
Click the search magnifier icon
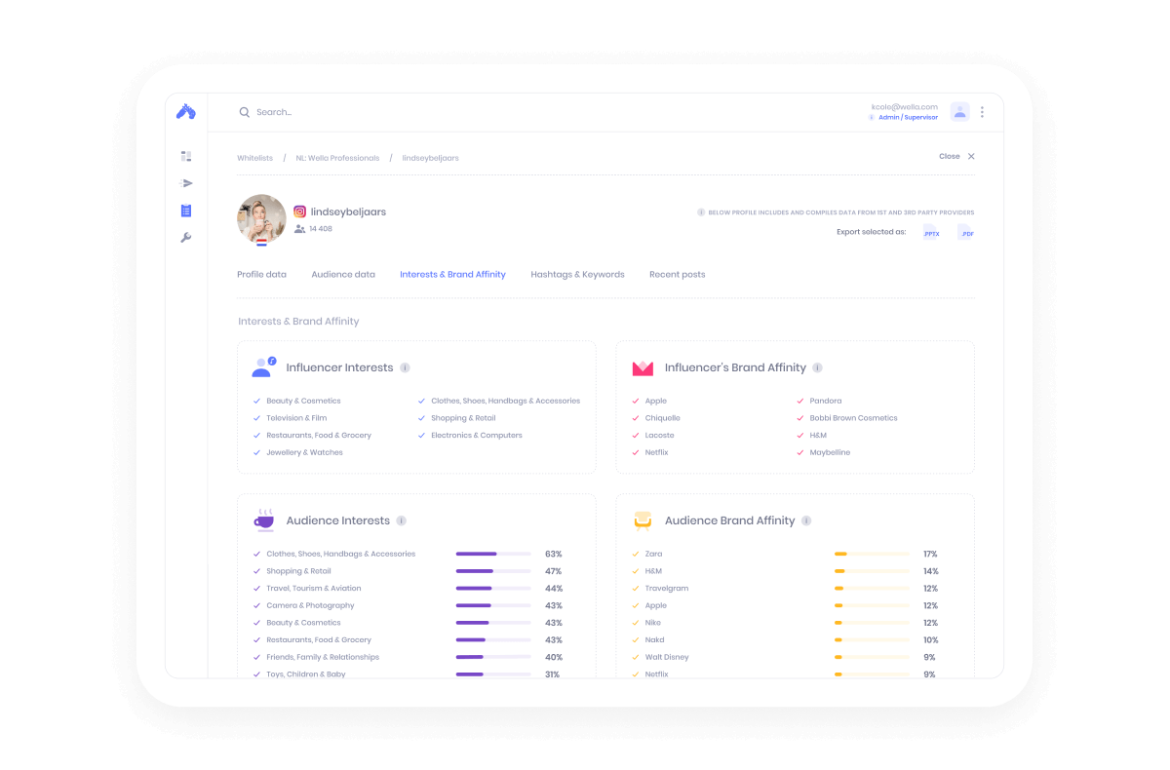(245, 112)
